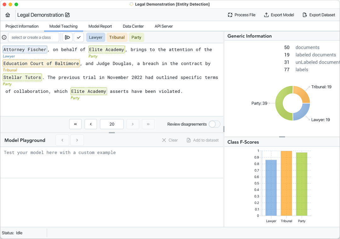Select the Lawyer class tag
Screen dimensions: 340x239
pyautogui.click(x=95, y=37)
